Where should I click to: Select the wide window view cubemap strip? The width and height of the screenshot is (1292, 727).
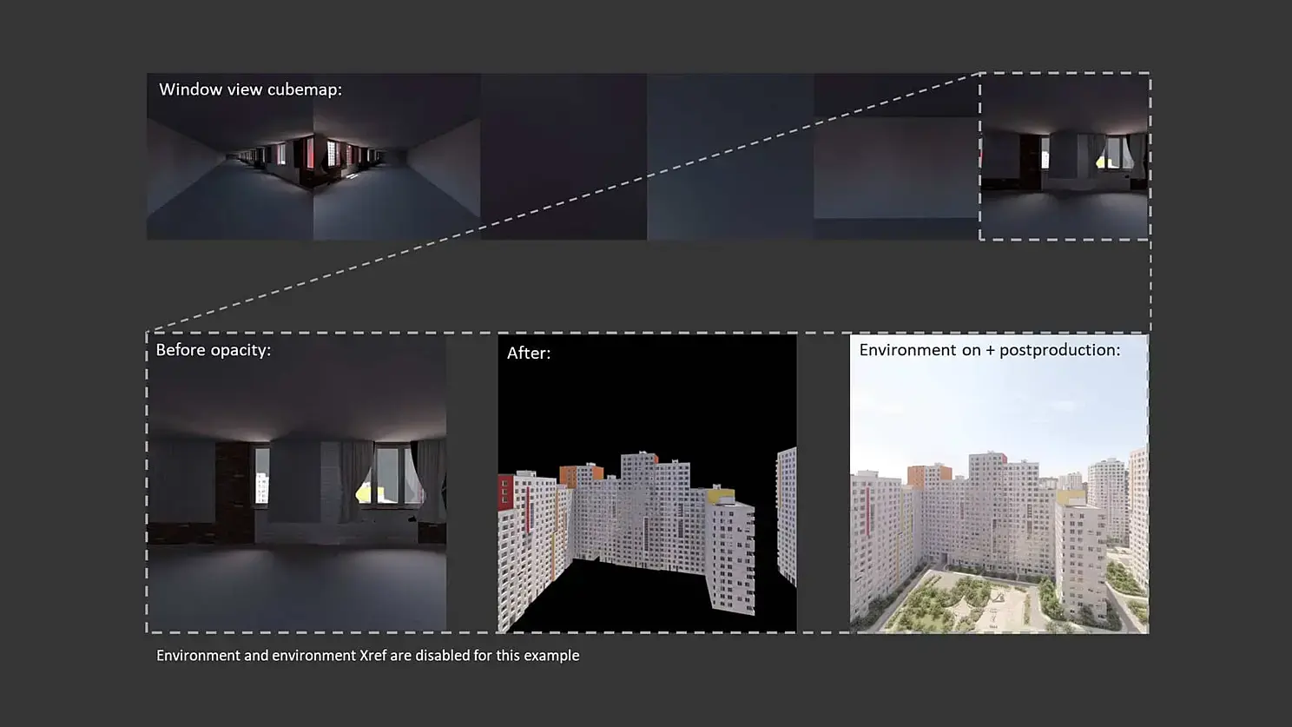649,156
